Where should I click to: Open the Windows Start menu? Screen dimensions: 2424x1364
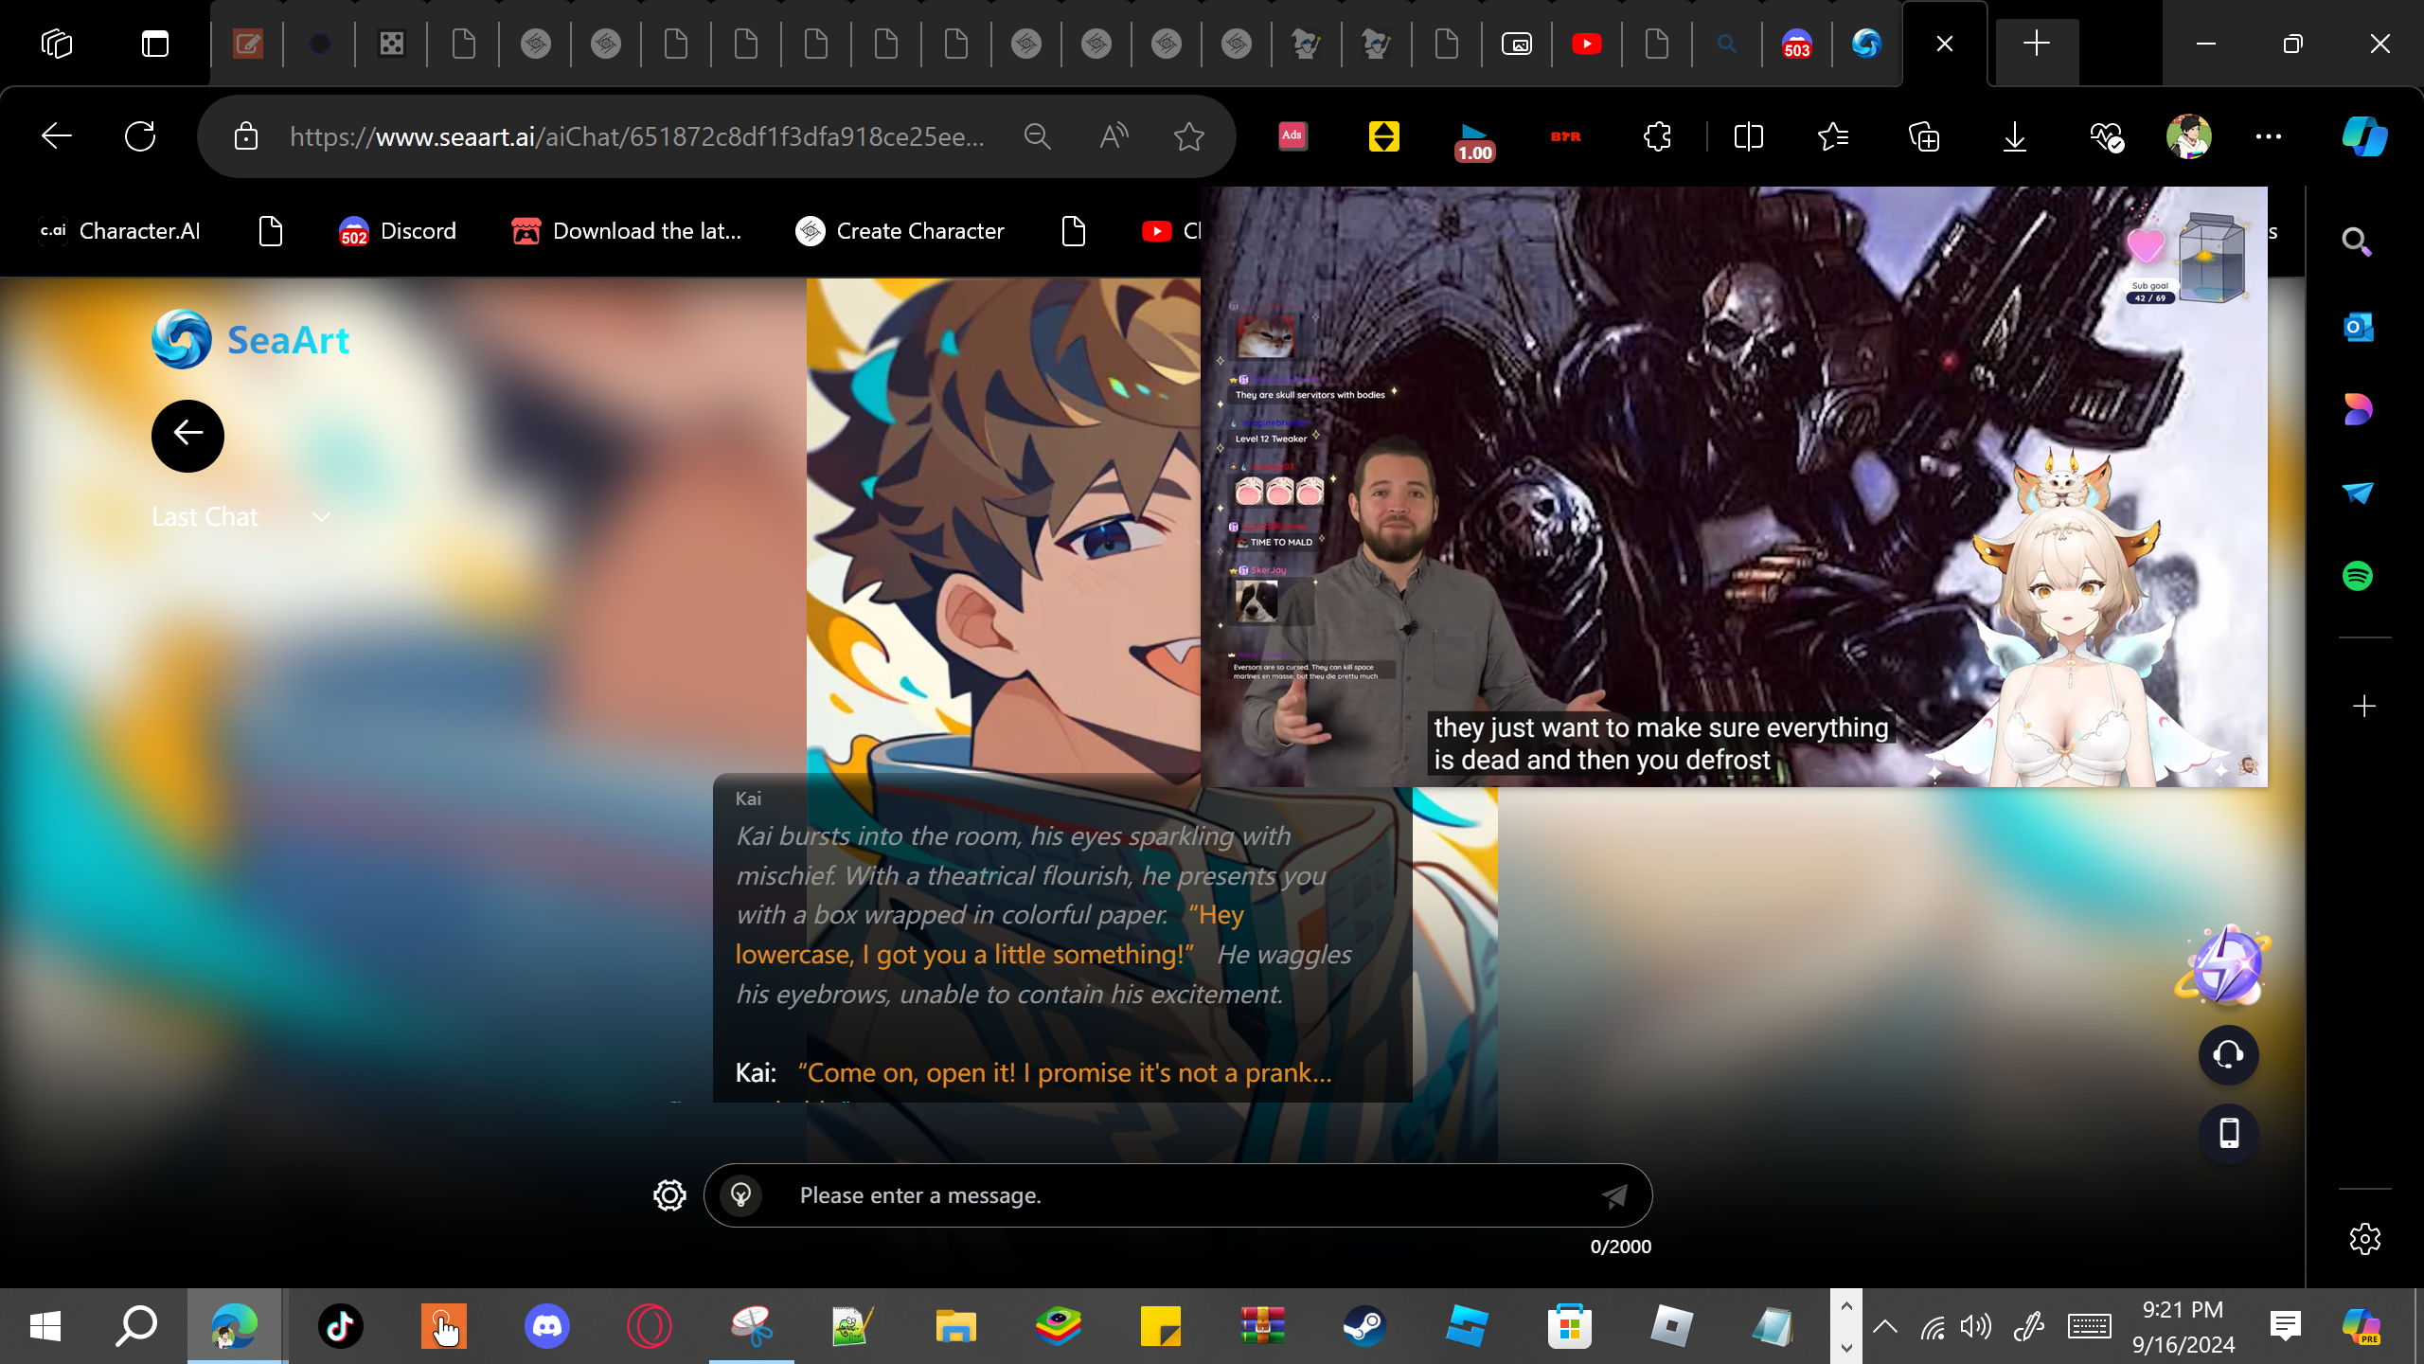pyautogui.click(x=45, y=1326)
